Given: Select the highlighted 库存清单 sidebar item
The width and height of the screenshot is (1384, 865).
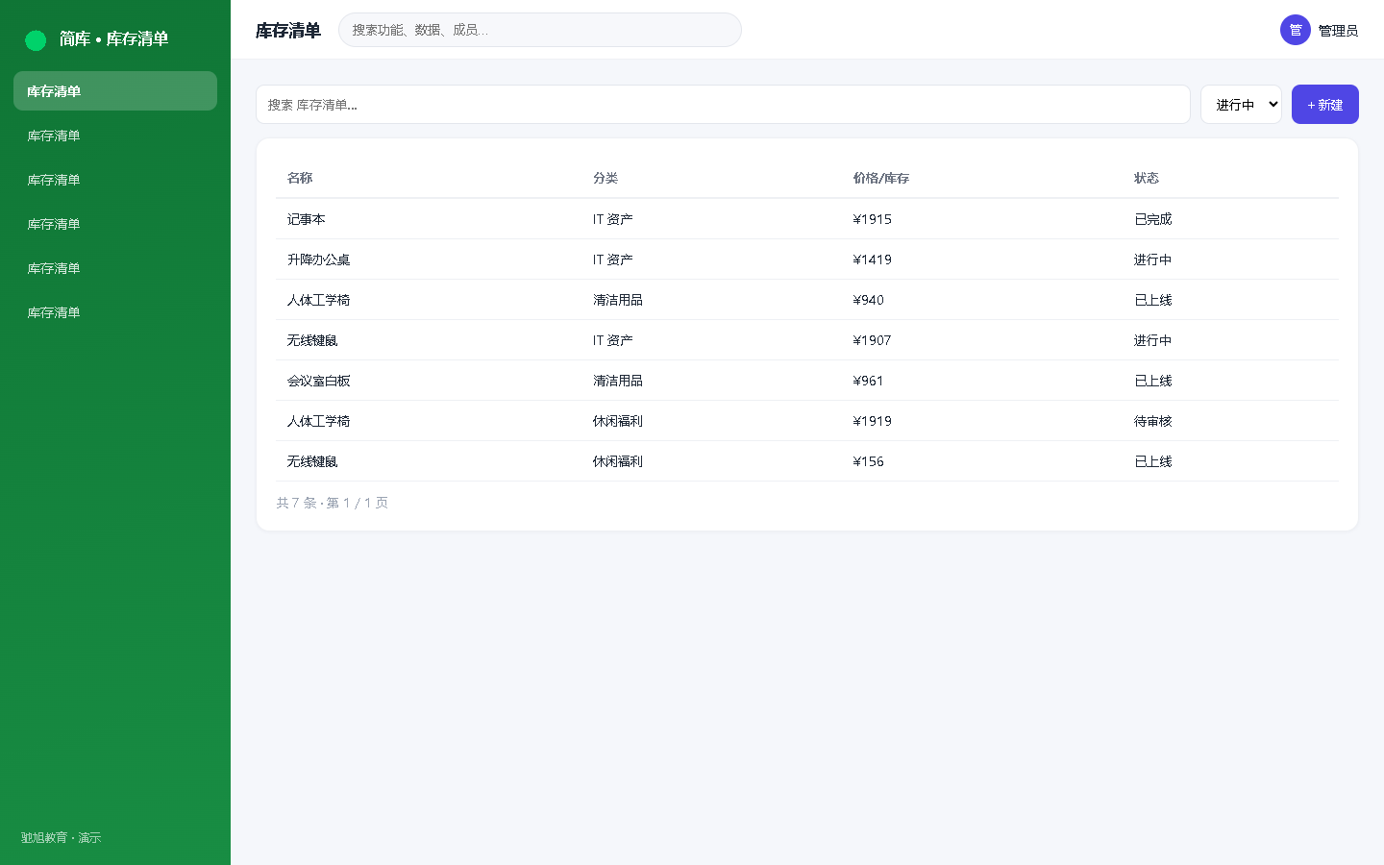Looking at the screenshot, I should coord(115,91).
